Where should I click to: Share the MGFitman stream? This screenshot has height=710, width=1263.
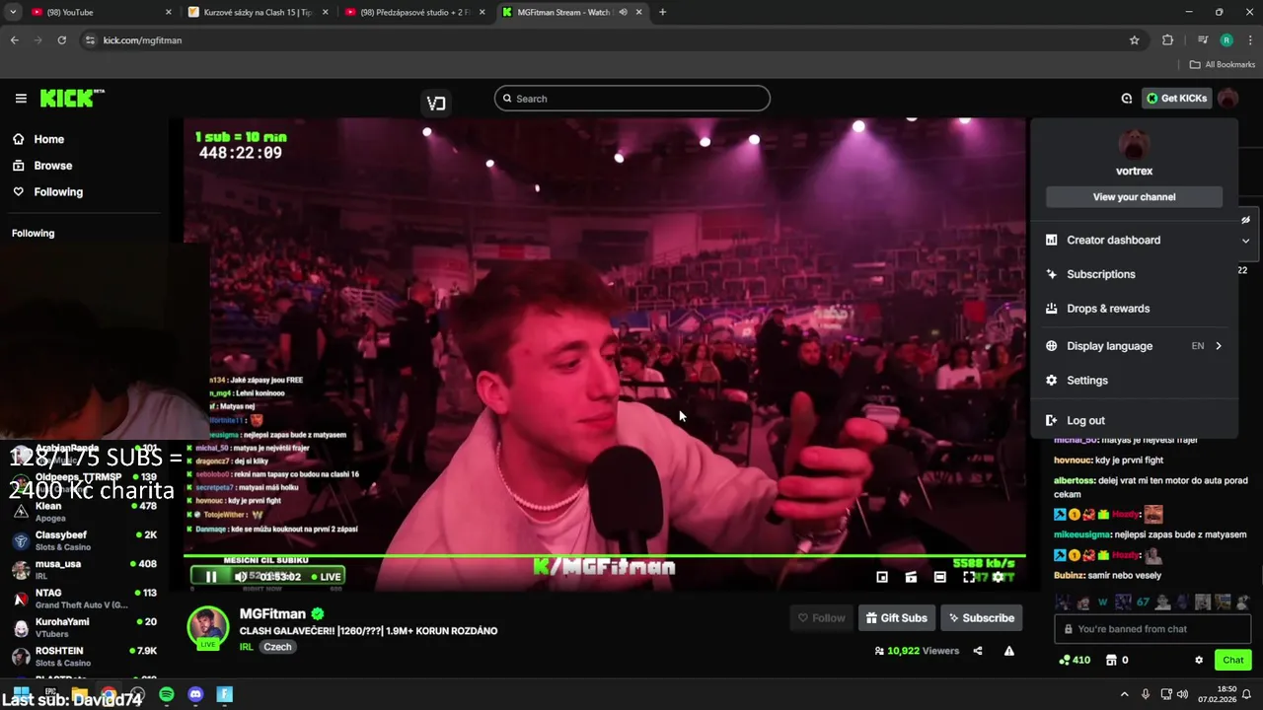[978, 651]
